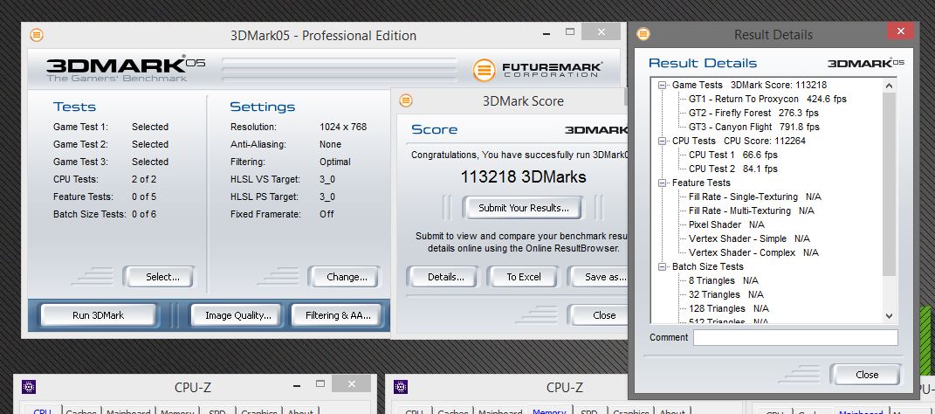Minimize the CPU-Z window showing CPU tab
Viewport: 935px width, 414px height.
click(294, 385)
